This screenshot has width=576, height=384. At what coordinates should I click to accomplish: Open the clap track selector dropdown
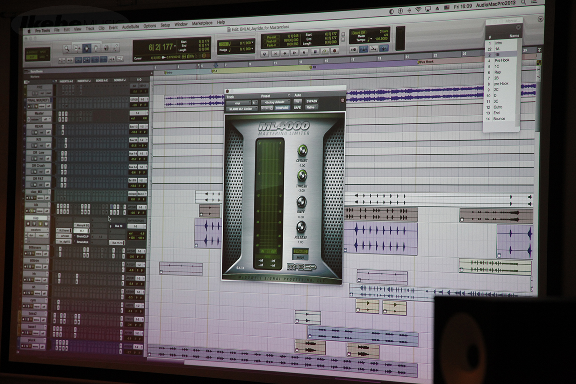[x=238, y=103]
